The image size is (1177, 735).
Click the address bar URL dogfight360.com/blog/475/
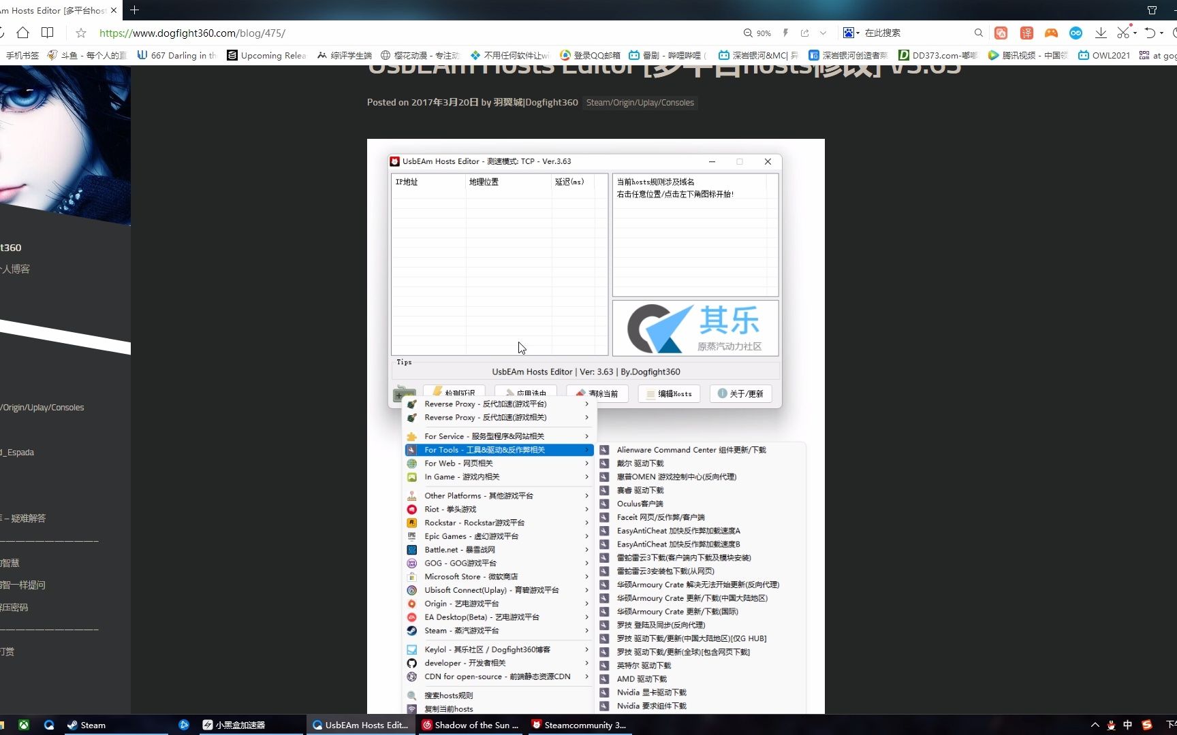point(192,33)
